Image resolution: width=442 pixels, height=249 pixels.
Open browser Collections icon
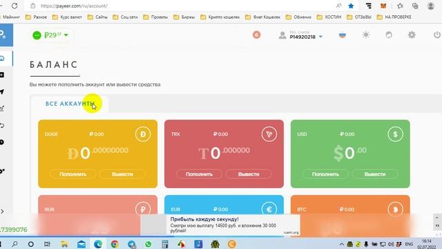click(x=415, y=6)
